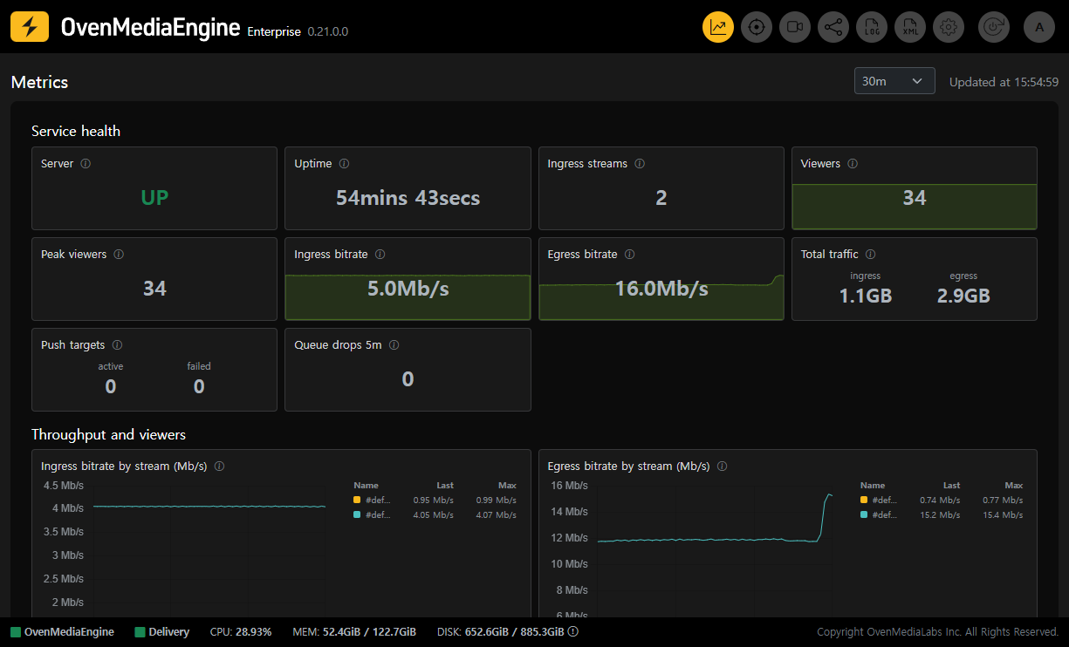The width and height of the screenshot is (1069, 647).
Task: Click the Viewers panel showing 34
Action: [x=915, y=188]
